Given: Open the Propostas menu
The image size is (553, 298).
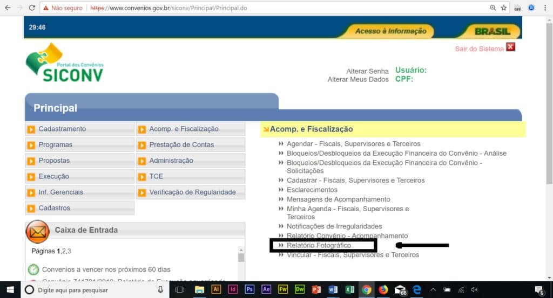Looking at the screenshot, I should click(x=80, y=161).
